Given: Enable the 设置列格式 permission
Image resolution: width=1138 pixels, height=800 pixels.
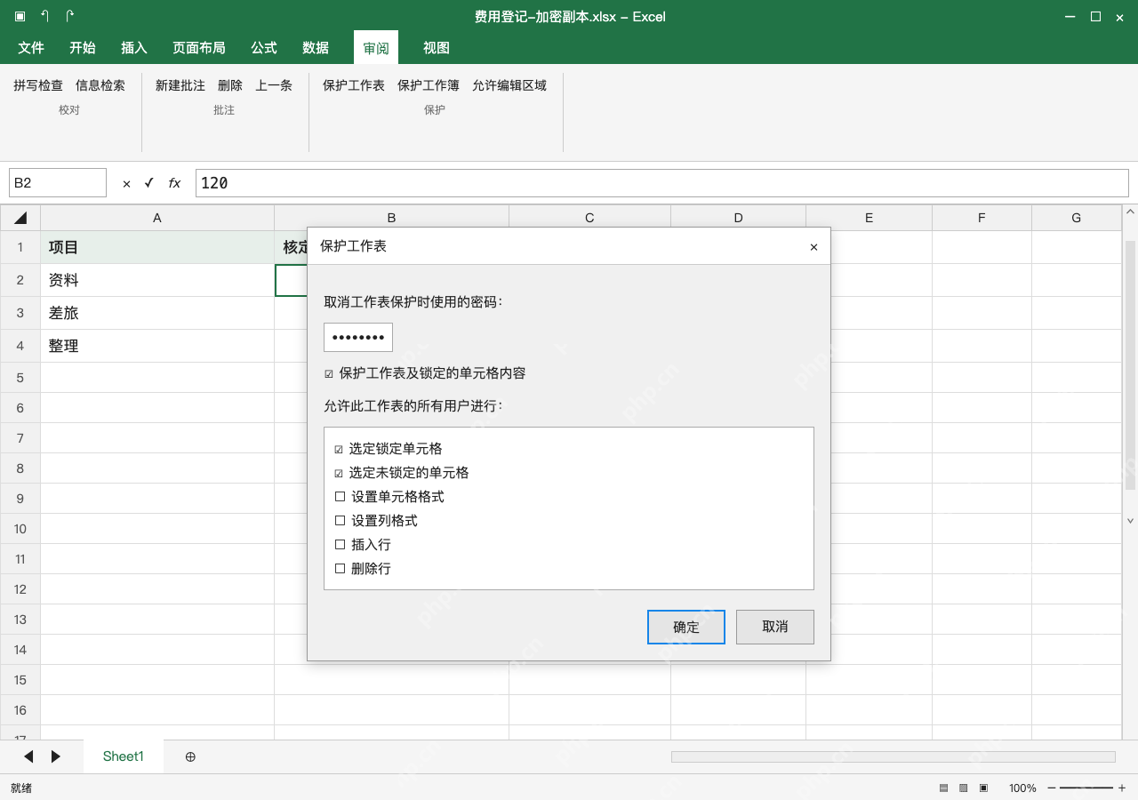Looking at the screenshot, I should [x=340, y=521].
